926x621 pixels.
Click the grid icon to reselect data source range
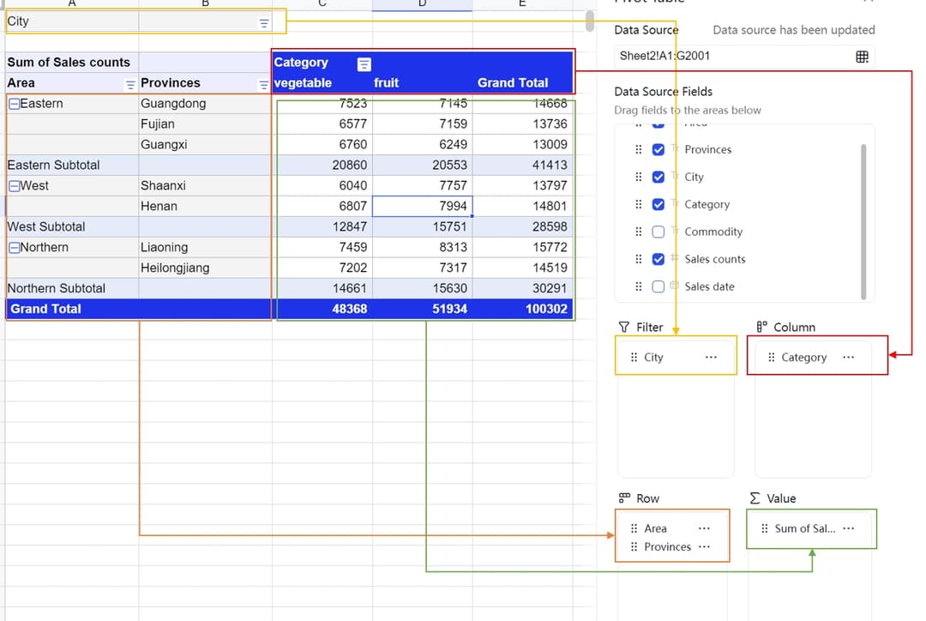click(862, 56)
